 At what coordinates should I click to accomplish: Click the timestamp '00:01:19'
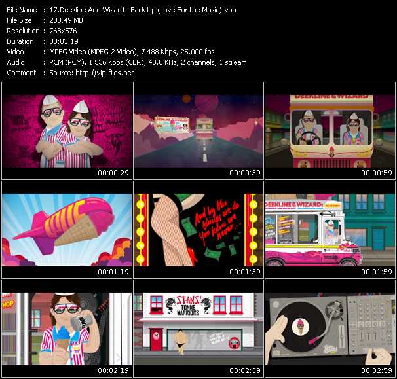113,272
